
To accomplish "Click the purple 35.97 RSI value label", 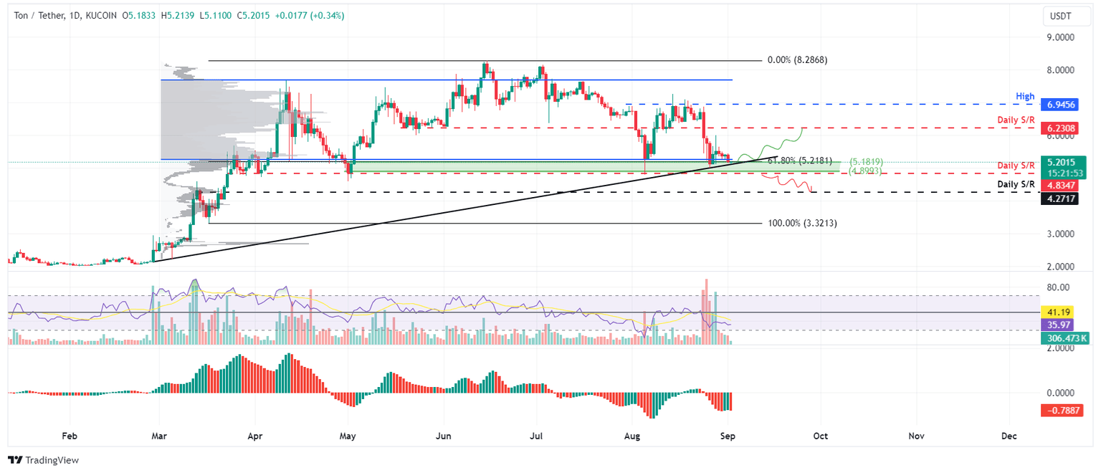I will [1059, 325].
